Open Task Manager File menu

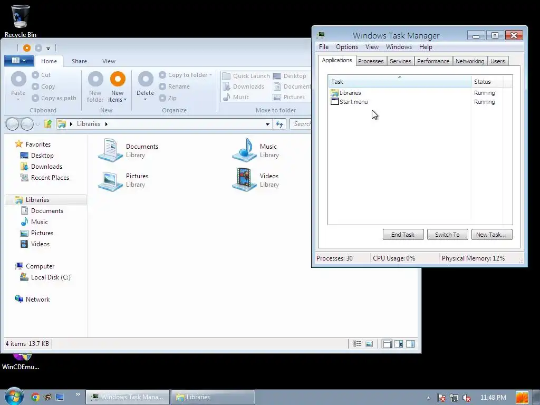click(x=324, y=47)
